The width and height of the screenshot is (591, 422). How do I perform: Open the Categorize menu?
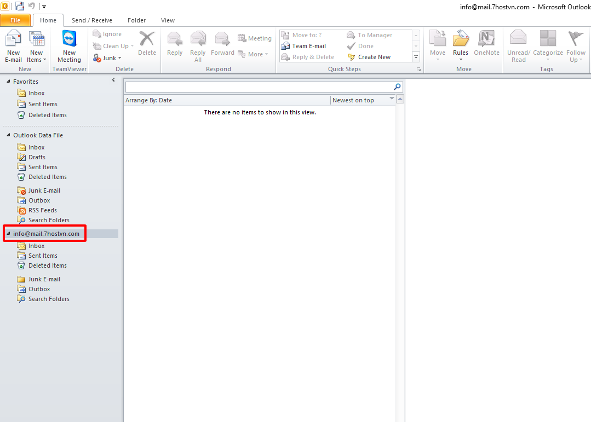point(548,47)
